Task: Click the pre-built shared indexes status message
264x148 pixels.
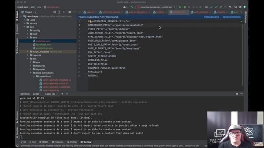Action: click(109, 146)
